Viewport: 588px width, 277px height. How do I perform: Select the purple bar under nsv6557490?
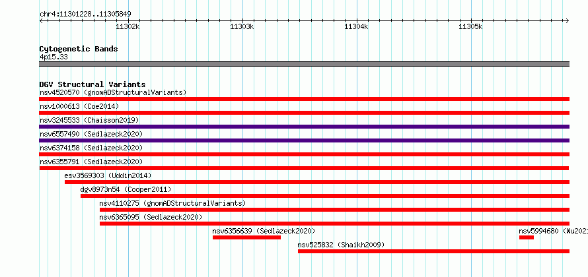point(304,140)
